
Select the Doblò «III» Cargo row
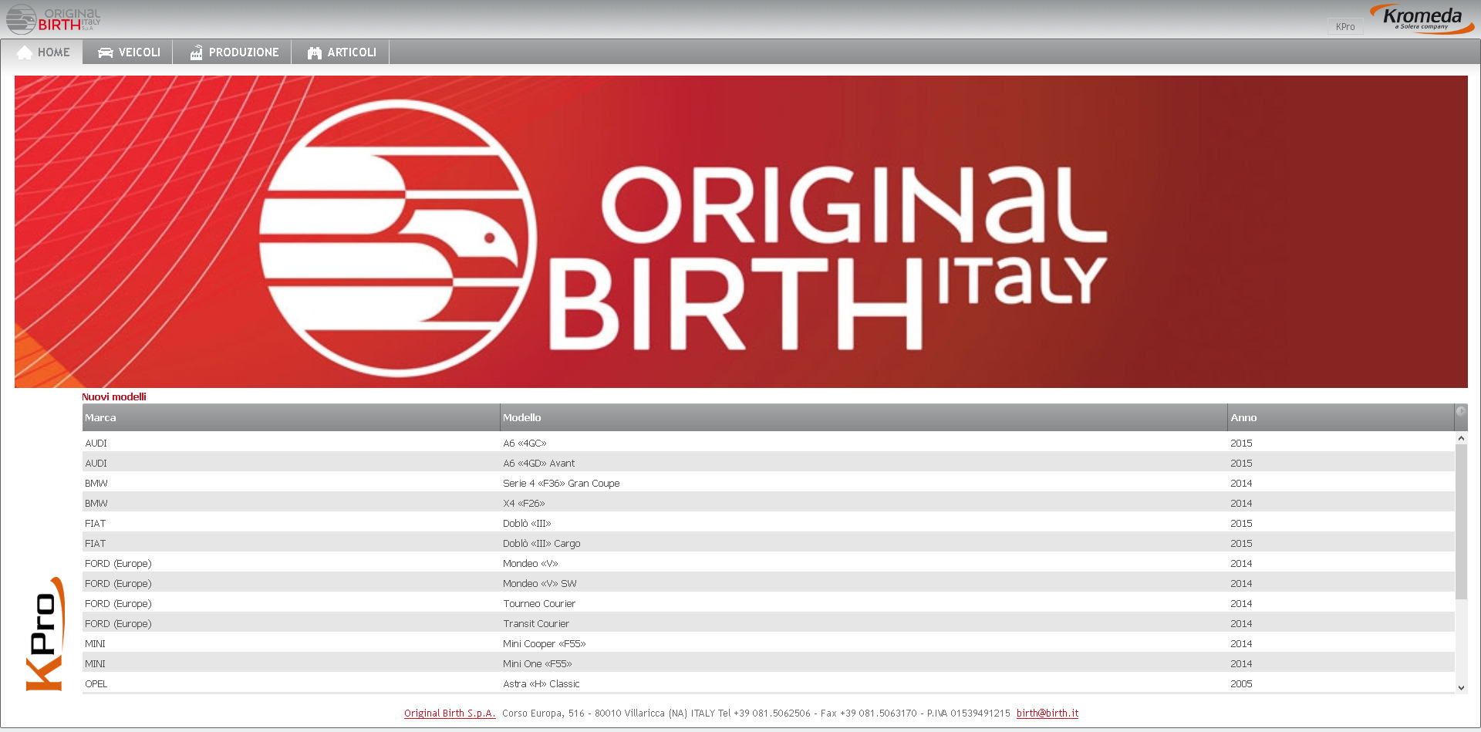click(x=768, y=543)
